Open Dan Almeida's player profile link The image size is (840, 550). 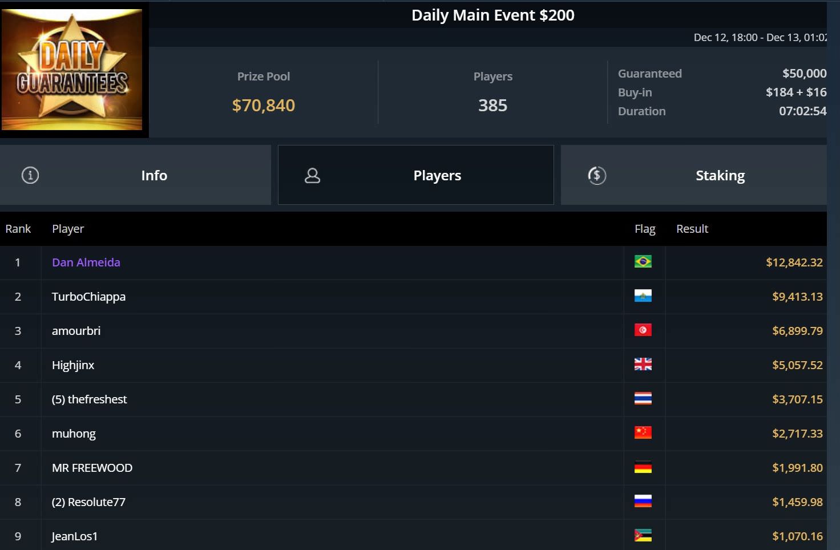click(x=86, y=262)
